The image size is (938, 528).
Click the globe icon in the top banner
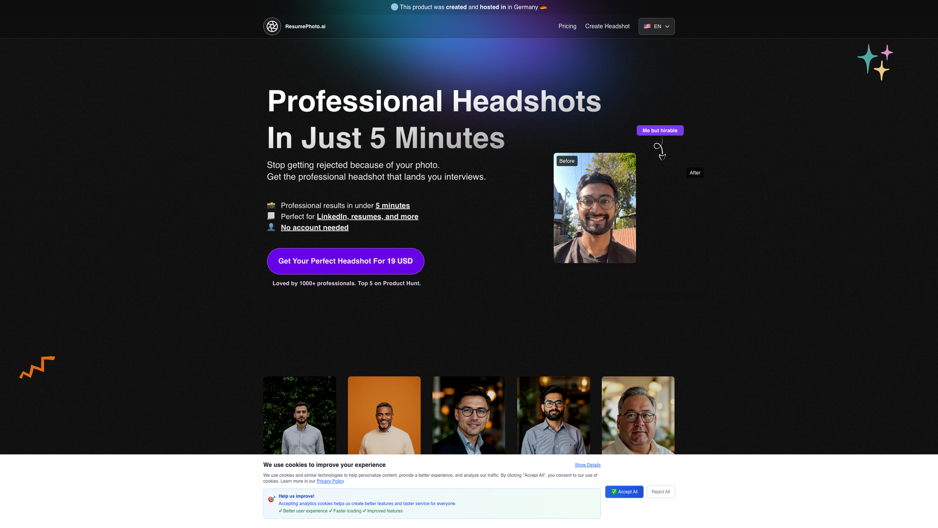[394, 7]
